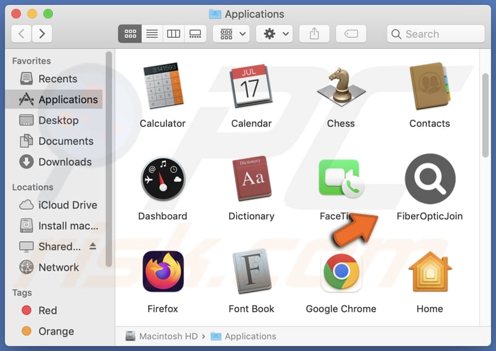Open the group-by arrangement dropdown
The image size is (496, 351).
coord(231,33)
